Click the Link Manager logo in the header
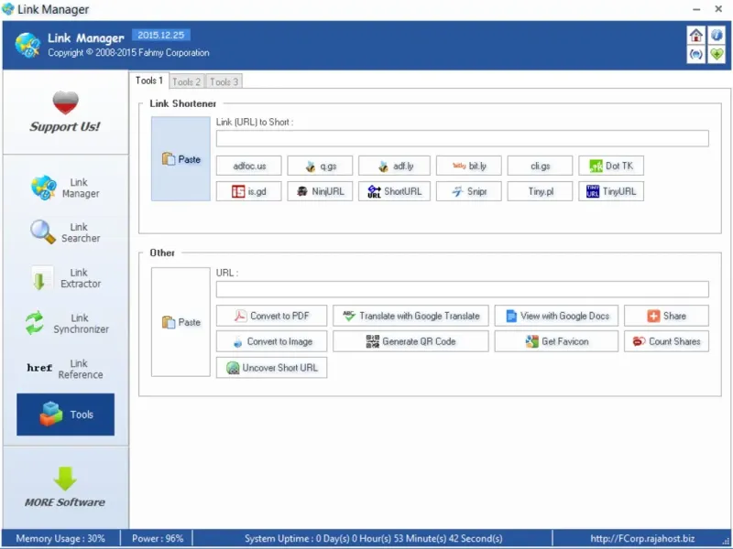Viewport: 733px width, 549px height. (x=28, y=45)
